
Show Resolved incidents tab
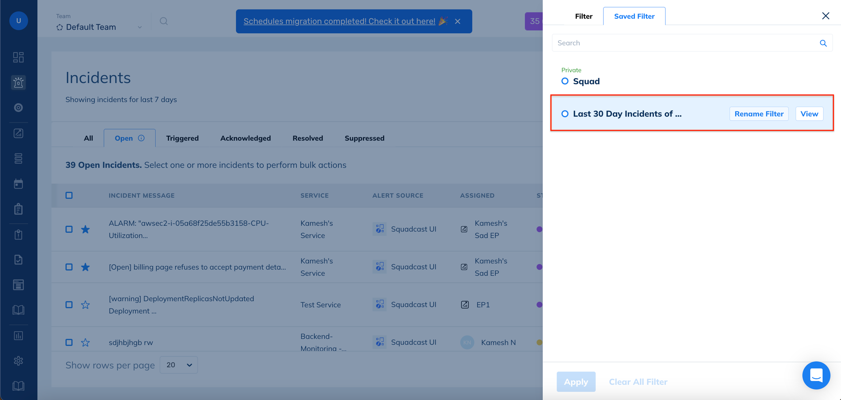pos(308,138)
